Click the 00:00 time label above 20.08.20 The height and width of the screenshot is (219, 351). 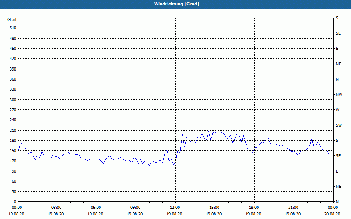pos(333,208)
